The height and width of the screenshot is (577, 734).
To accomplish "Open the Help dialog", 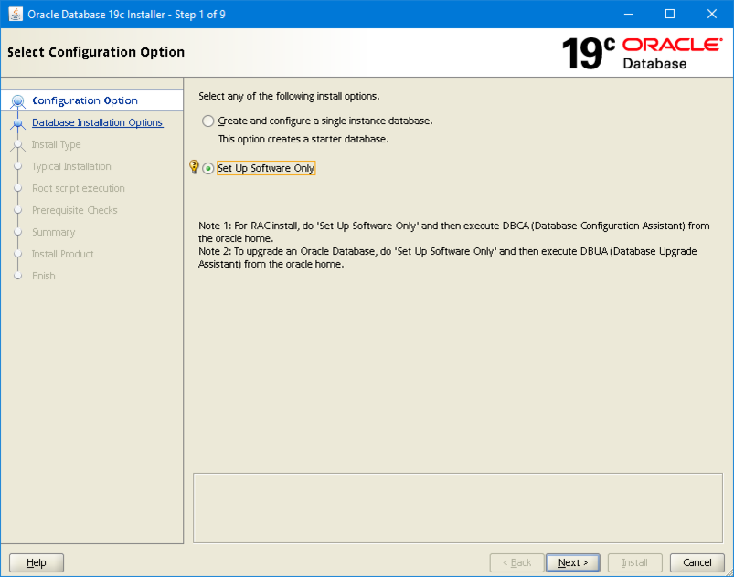I will pyautogui.click(x=36, y=562).
